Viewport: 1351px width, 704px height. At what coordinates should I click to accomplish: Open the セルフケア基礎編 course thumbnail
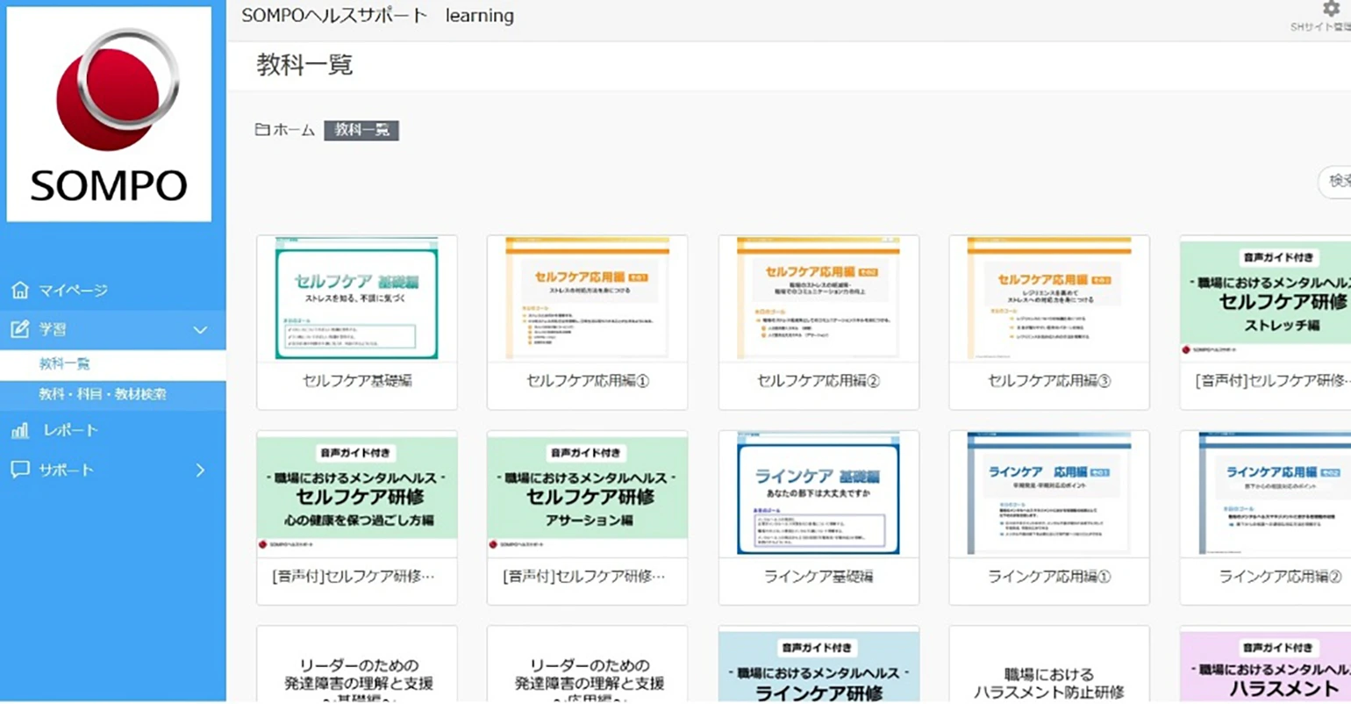point(357,298)
